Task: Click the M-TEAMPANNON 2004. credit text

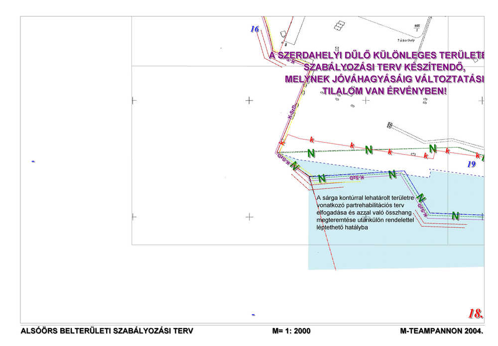Action: pos(441,331)
